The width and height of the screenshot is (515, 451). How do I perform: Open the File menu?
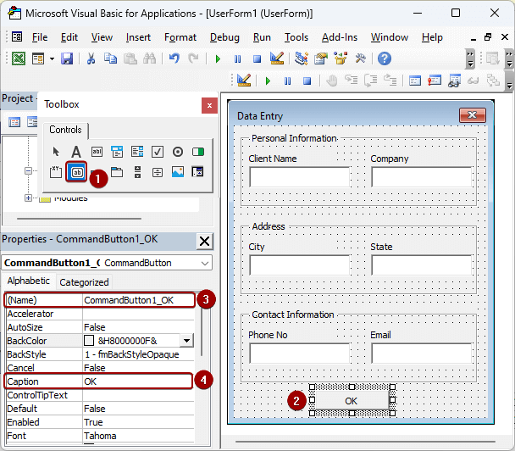click(40, 37)
